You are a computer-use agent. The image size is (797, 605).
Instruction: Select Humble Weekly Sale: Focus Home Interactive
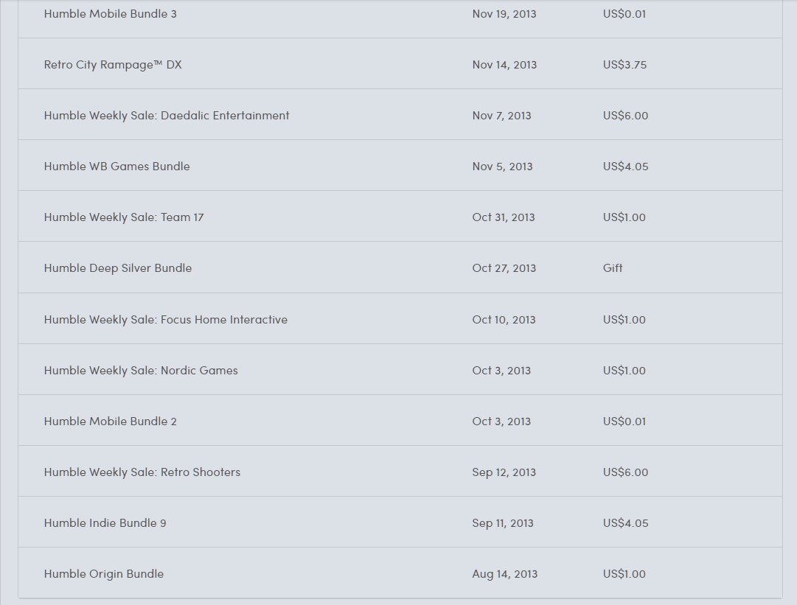[x=166, y=320]
